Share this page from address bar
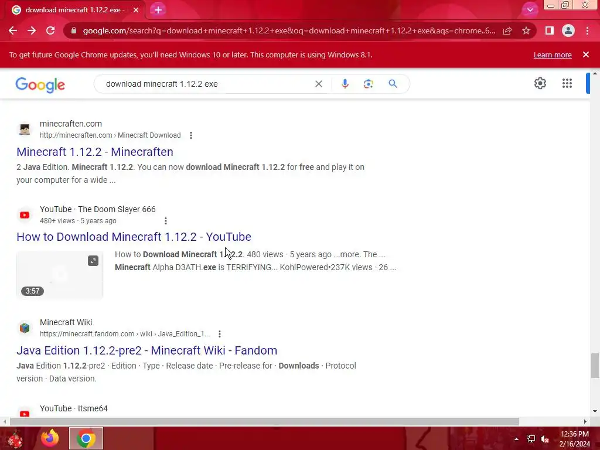Viewport: 600px width, 450px height. [x=507, y=30]
